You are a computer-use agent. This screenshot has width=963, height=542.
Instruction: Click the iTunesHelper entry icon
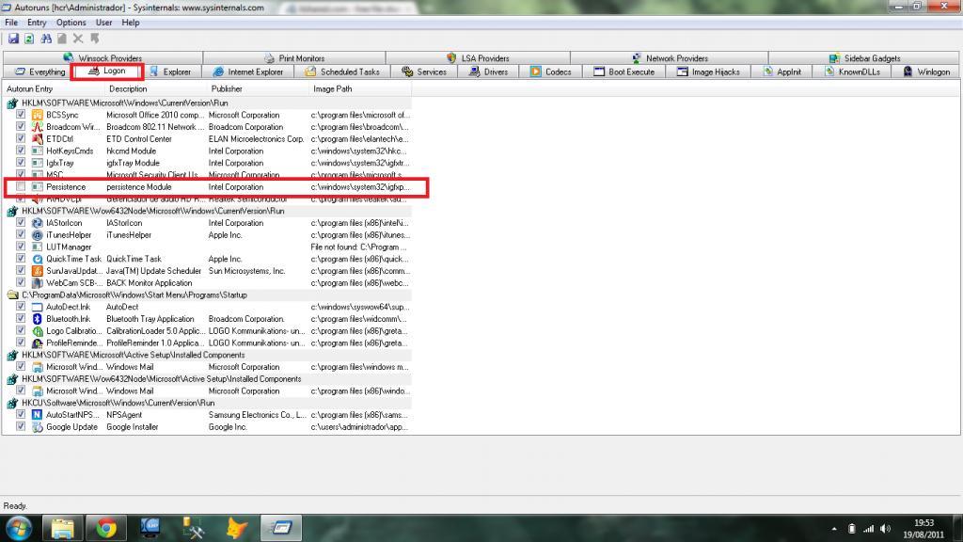pyautogui.click(x=37, y=234)
